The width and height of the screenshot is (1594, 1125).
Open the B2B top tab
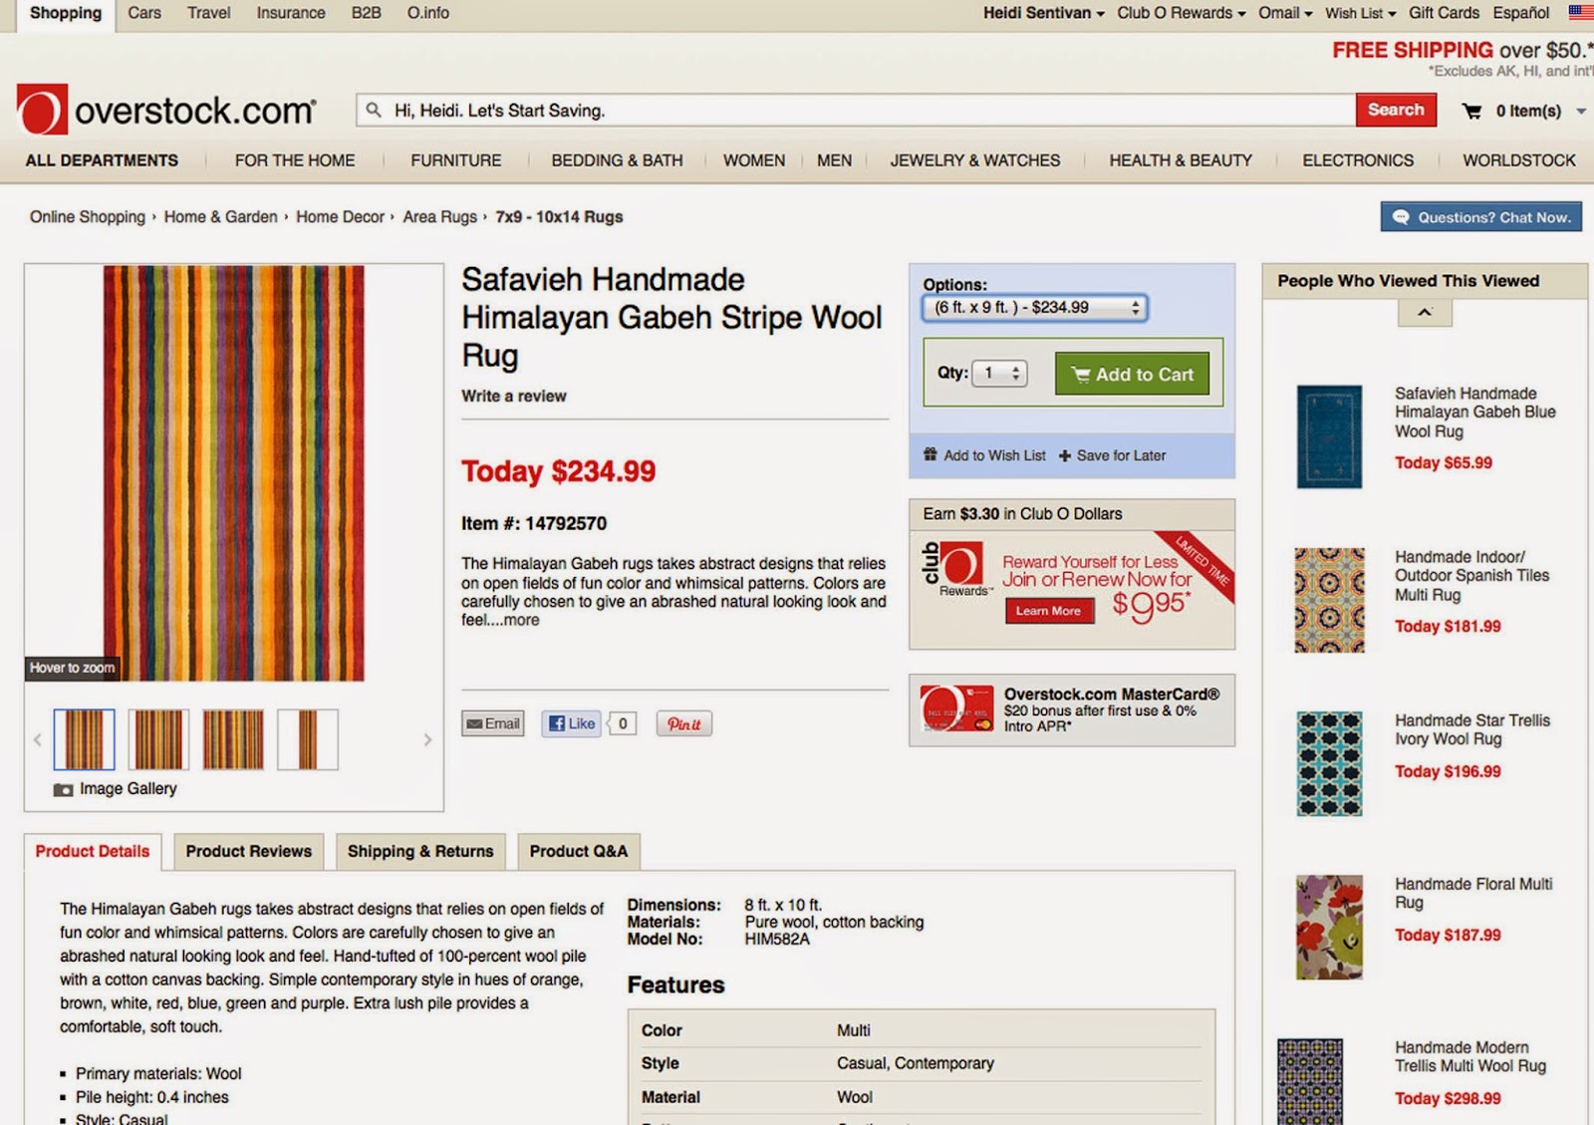point(366,13)
